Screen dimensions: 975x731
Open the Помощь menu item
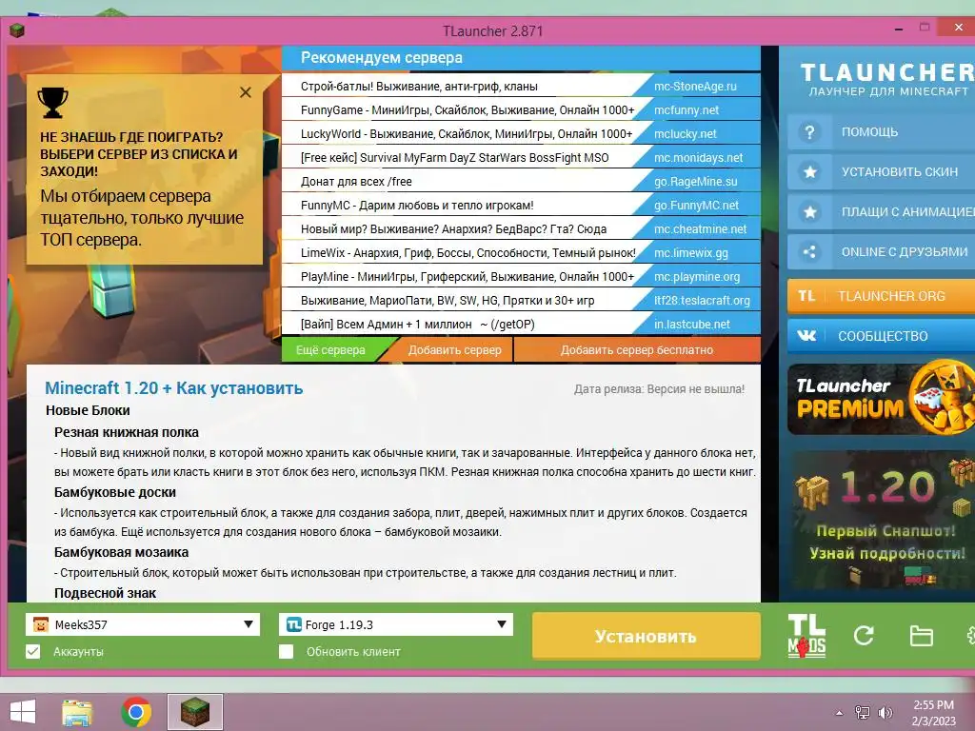pyautogui.click(x=881, y=131)
